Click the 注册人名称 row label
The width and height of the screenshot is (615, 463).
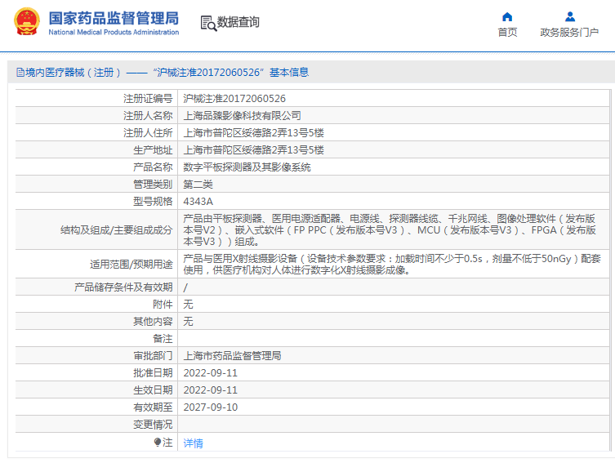point(148,116)
